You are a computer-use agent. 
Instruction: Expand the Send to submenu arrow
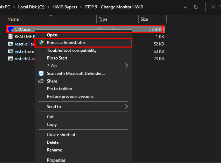[x=126, y=107]
